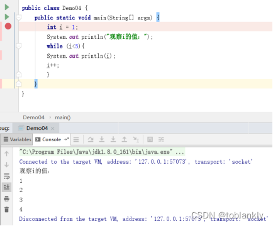Click the 'int i = 1;' code line

62,27
